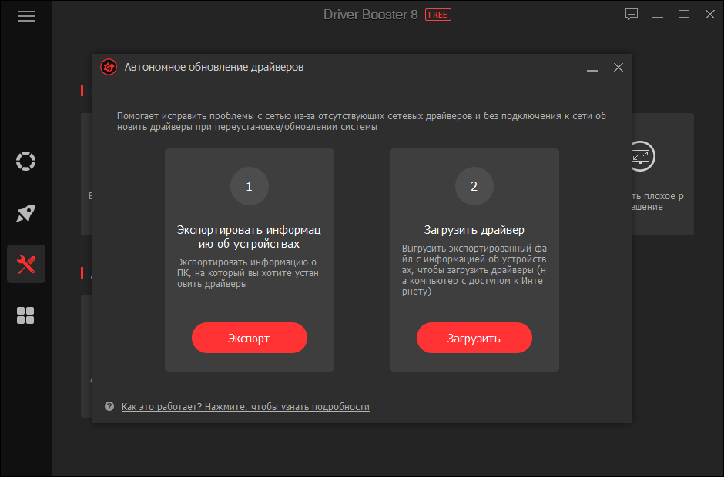Screen dimensions: 724x477
Task: Click the step 2 number circle
Action: (x=474, y=186)
